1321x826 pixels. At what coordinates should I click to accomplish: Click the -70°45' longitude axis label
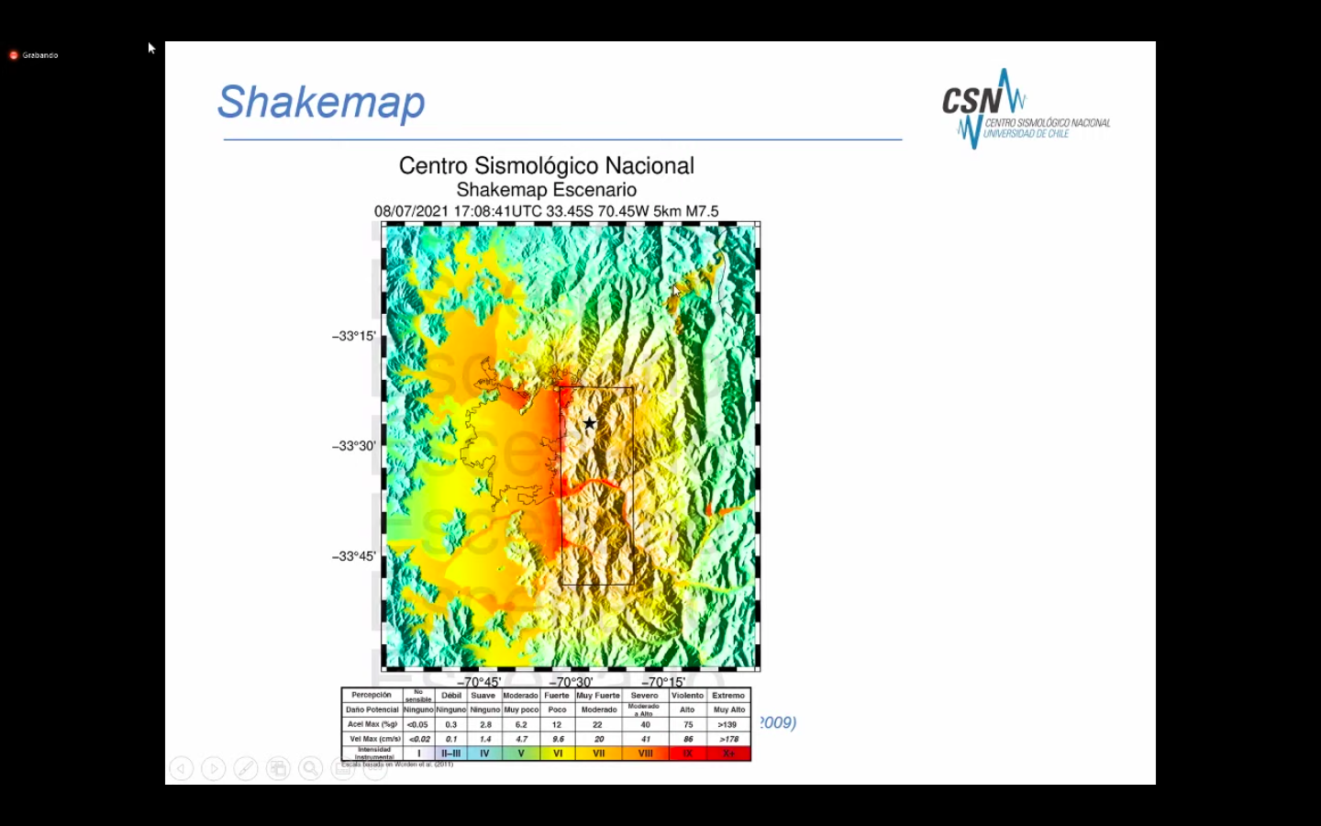point(479,682)
